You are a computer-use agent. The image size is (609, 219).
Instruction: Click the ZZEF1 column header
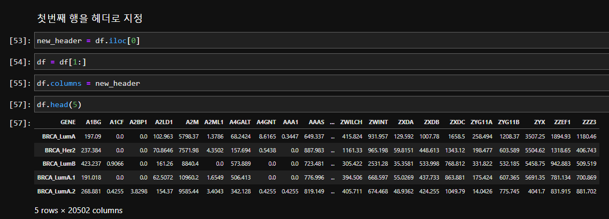pyautogui.click(x=561, y=122)
